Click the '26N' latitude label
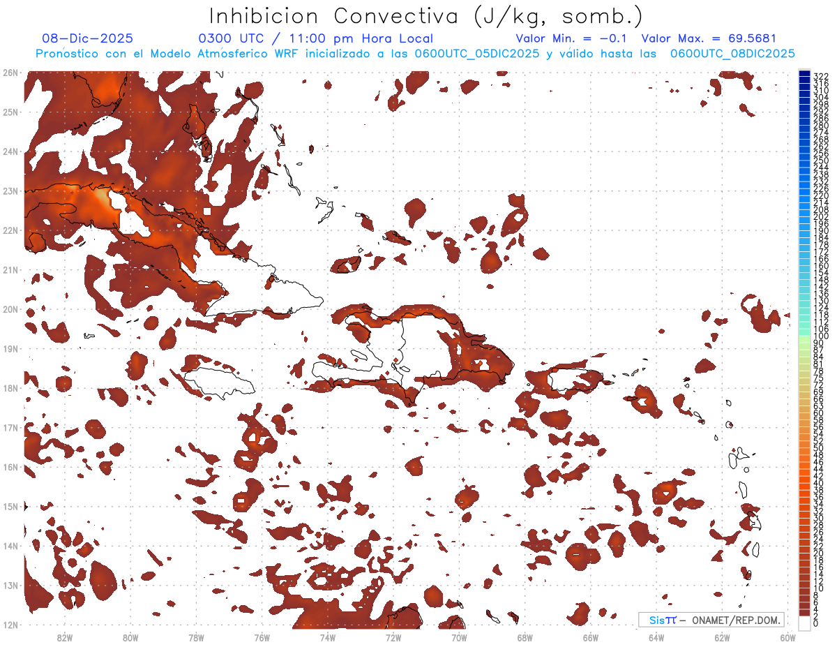 [x=10, y=73]
